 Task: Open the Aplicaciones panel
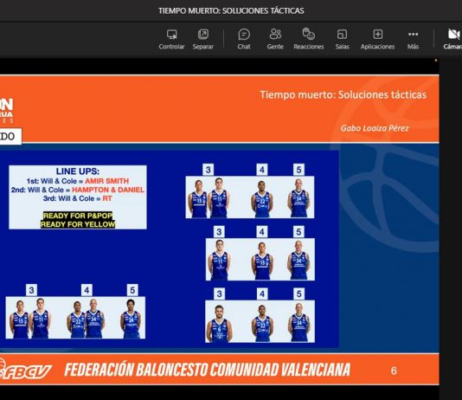(377, 39)
